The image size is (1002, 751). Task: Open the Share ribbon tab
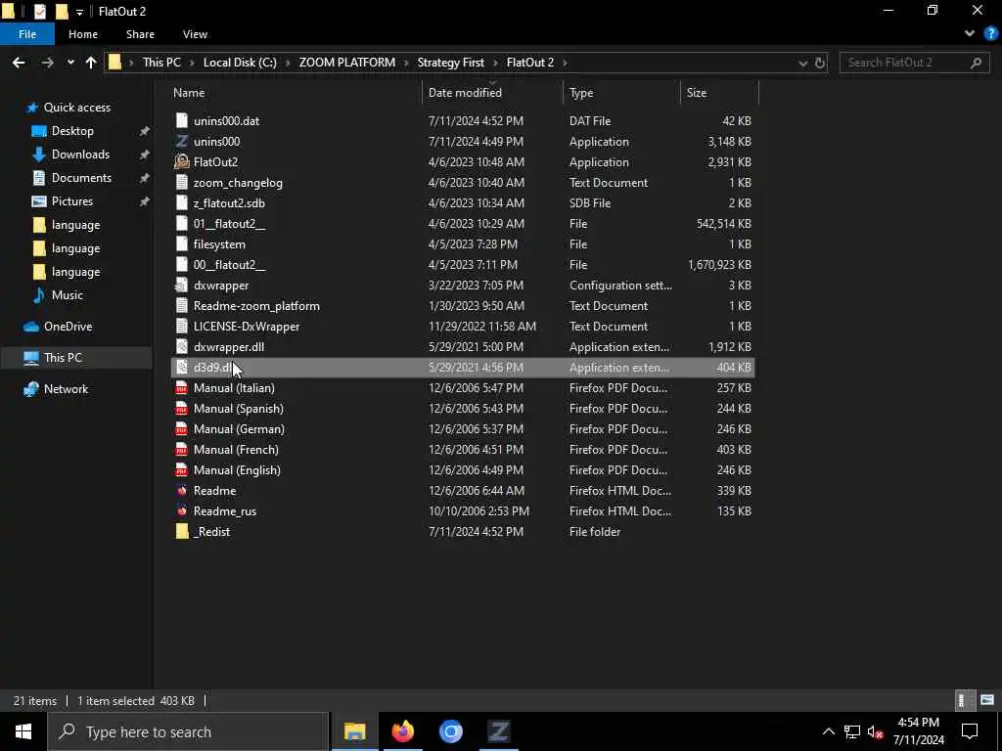point(140,34)
